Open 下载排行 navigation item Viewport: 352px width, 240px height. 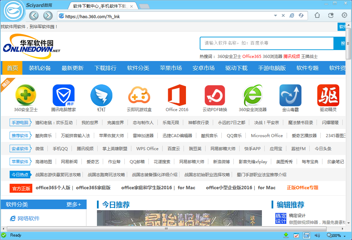(x=105, y=68)
